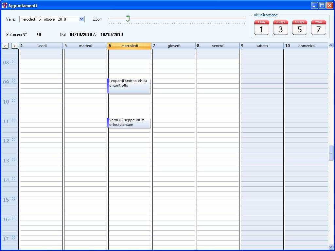Select the 5 Days view icon

click(x=299, y=27)
